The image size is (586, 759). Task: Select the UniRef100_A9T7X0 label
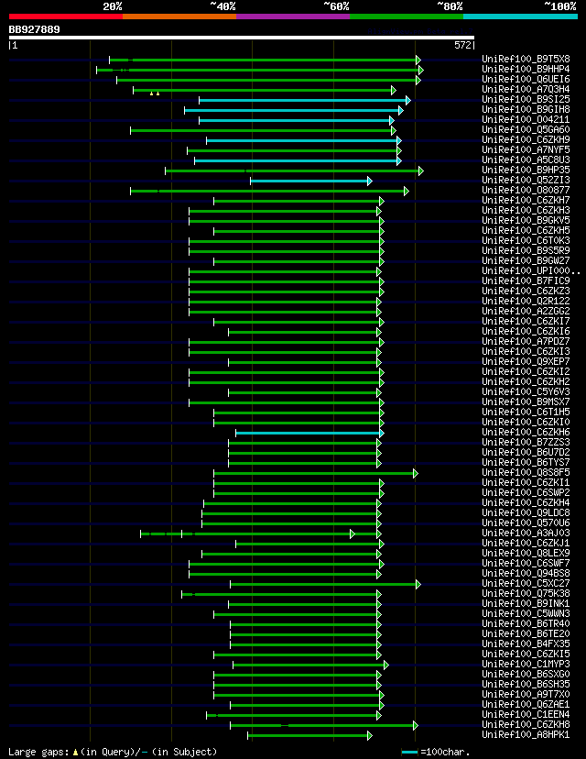click(x=526, y=695)
